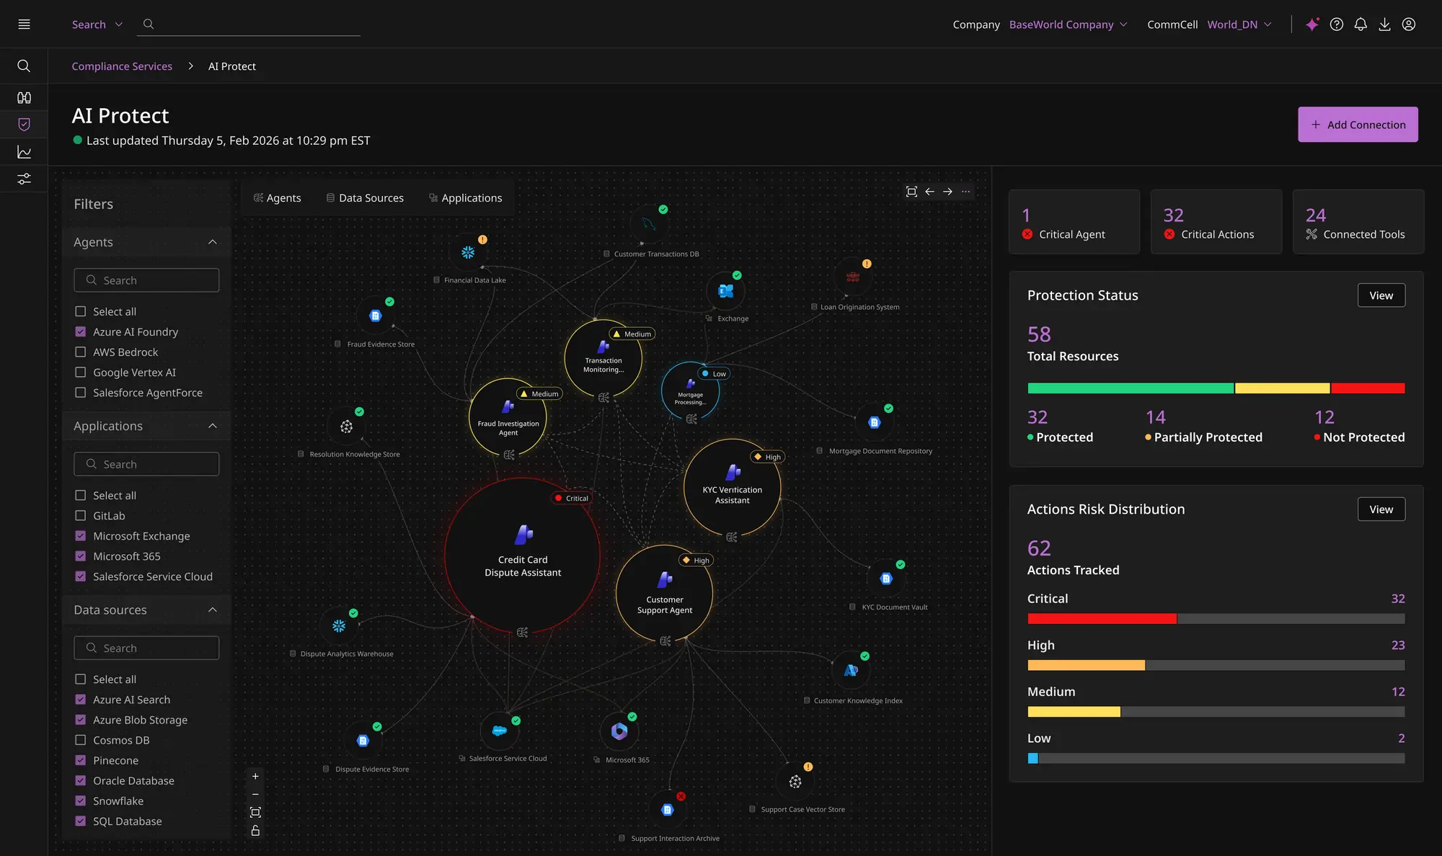Screen dimensions: 1442x856
Task: Click the lock icon on graph controls
Action: pyautogui.click(x=255, y=831)
